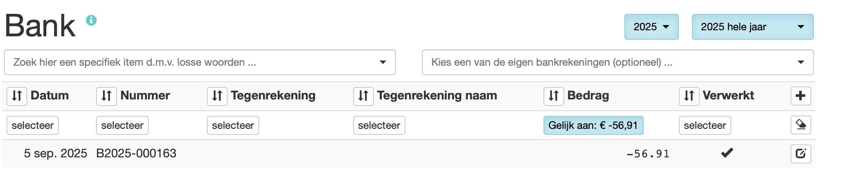The width and height of the screenshot is (855, 179).
Task: Click the info icon next to Bank
Action: (91, 20)
